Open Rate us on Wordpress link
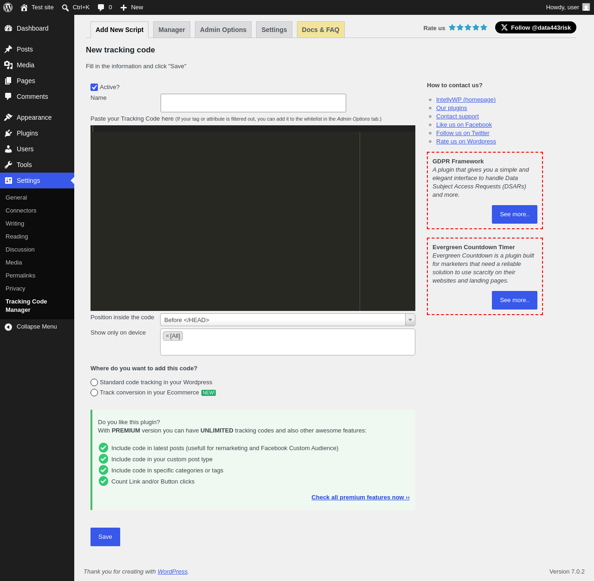 pyautogui.click(x=466, y=142)
